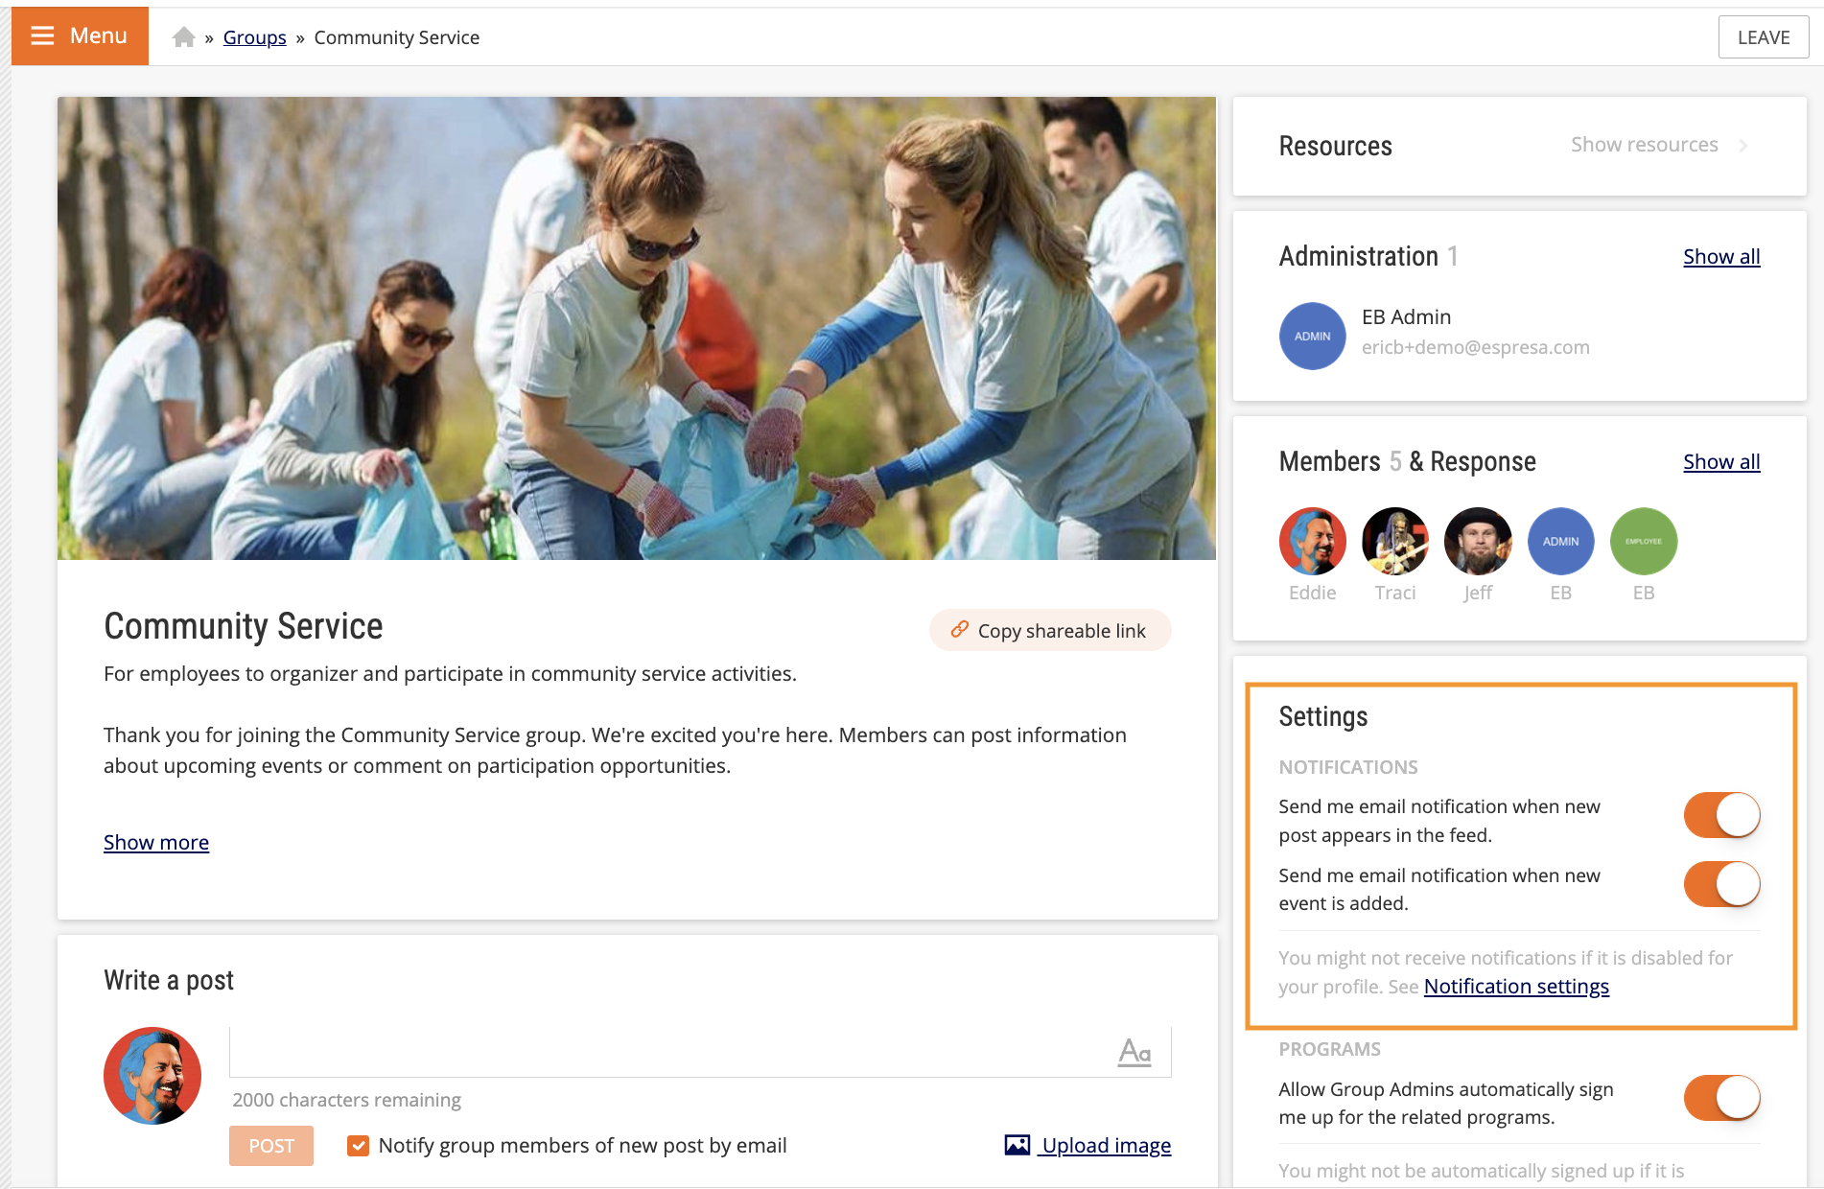Go to the home icon in breadcrumb
This screenshot has height=1189, width=1824.
[x=183, y=37]
